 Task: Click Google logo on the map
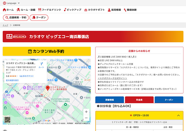tap(47, 120)
